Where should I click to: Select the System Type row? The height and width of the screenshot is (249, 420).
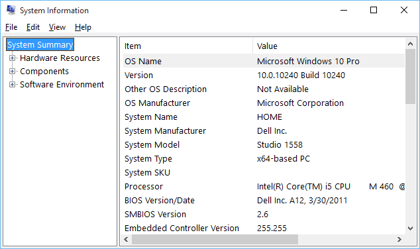coord(264,159)
